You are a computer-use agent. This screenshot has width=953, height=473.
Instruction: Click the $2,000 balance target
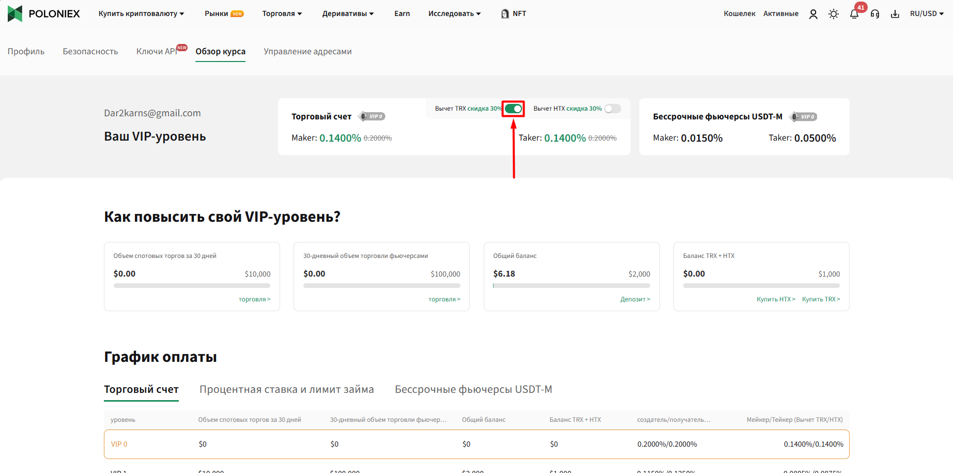pos(639,274)
